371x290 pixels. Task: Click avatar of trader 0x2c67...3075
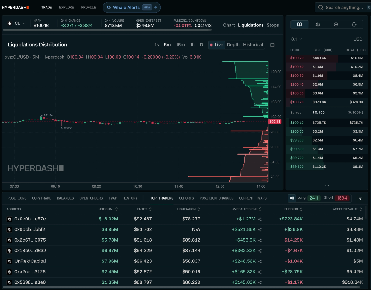[x=9, y=240]
